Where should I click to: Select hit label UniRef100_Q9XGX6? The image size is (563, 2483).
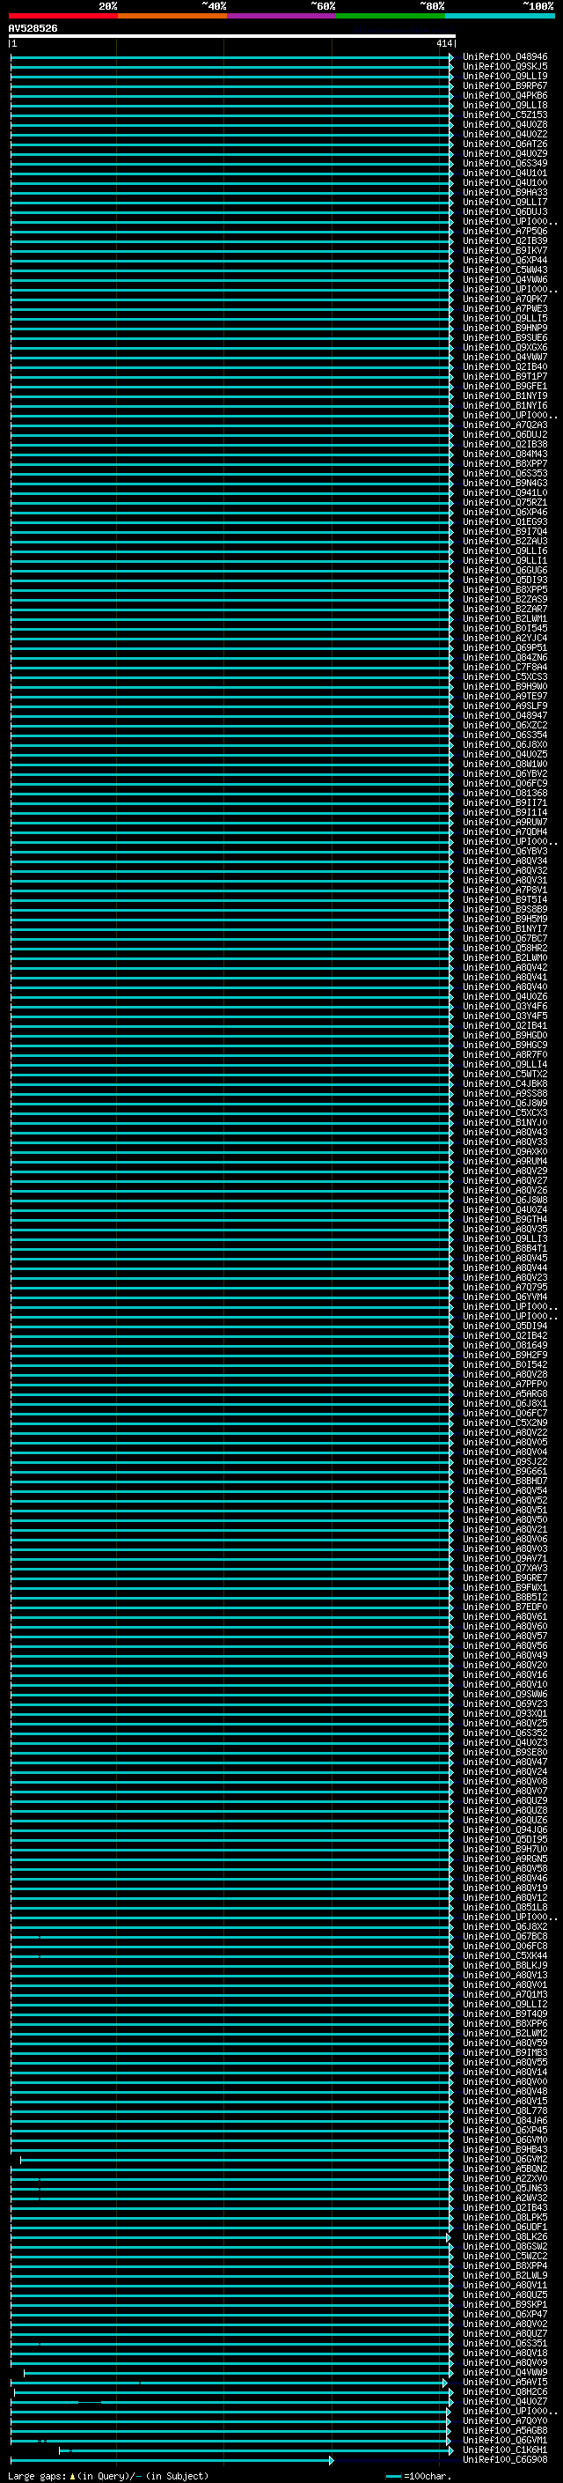[505, 347]
